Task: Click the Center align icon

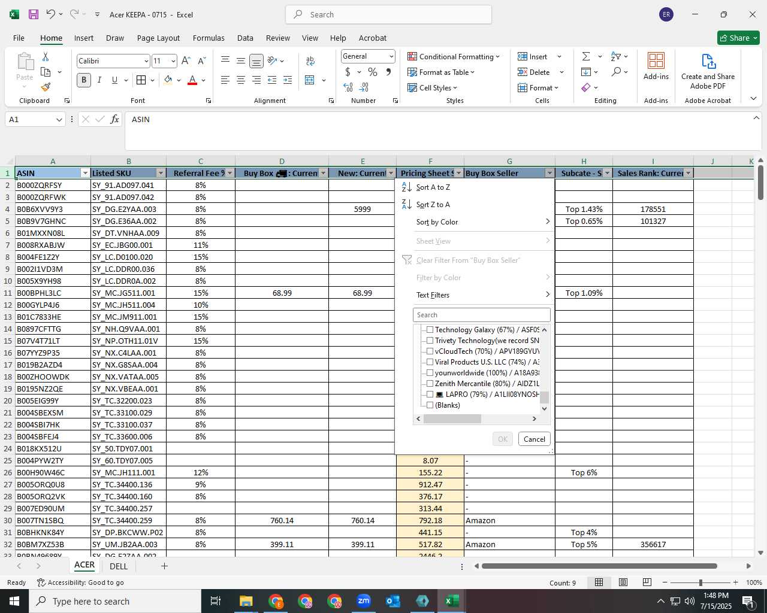Action: 241,80
